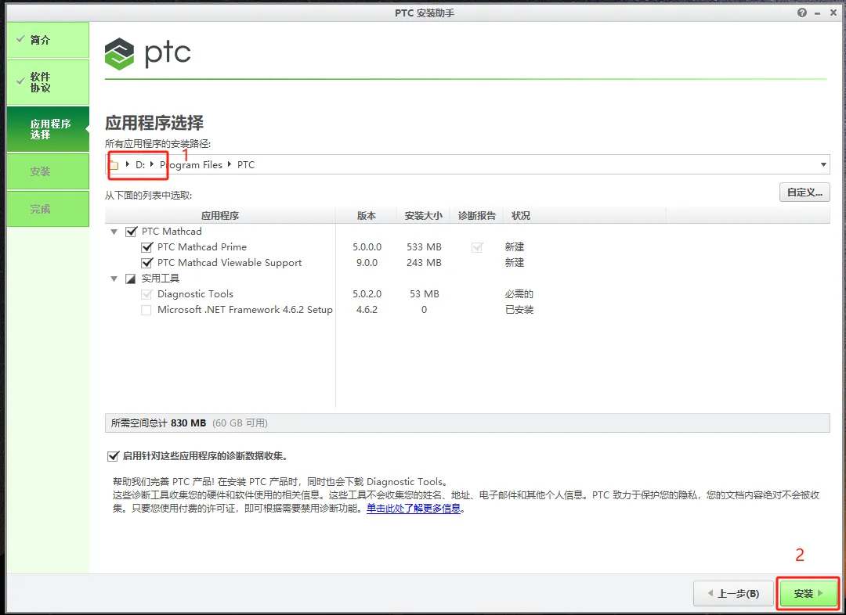Click the 533 MB size cell
Viewport: 846px width, 615px height.
pyautogui.click(x=424, y=247)
